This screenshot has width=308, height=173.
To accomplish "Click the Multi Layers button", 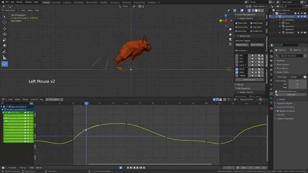I will 249,80.
